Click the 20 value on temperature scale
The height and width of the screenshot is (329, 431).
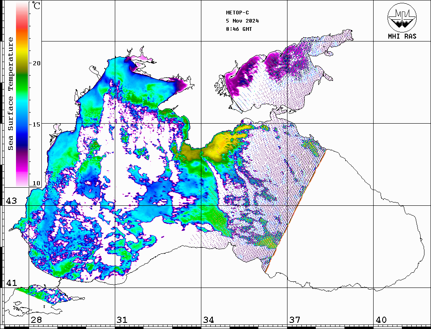click(36, 63)
